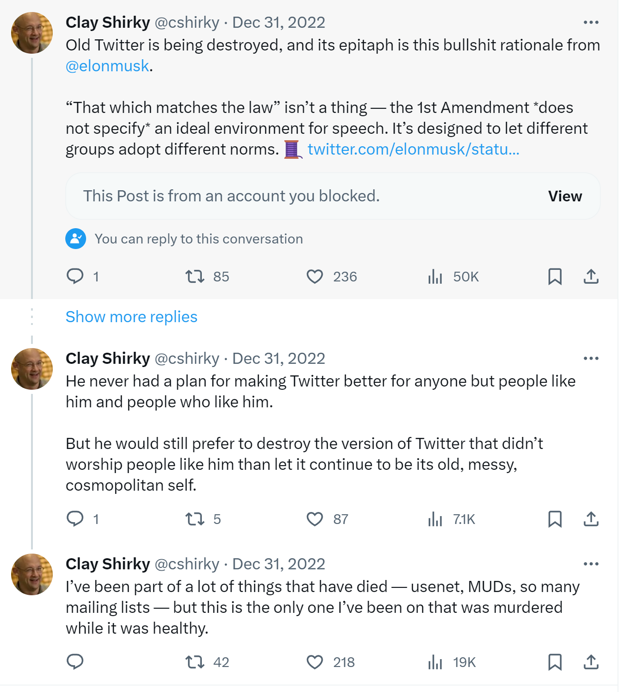Open more options on the usenet tweet

pos(591,564)
